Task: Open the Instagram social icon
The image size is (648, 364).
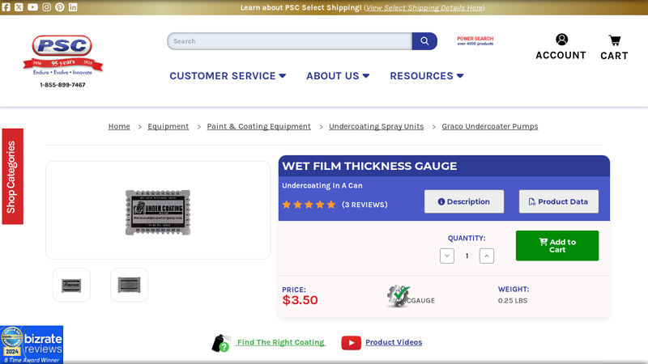Action: [x=46, y=7]
